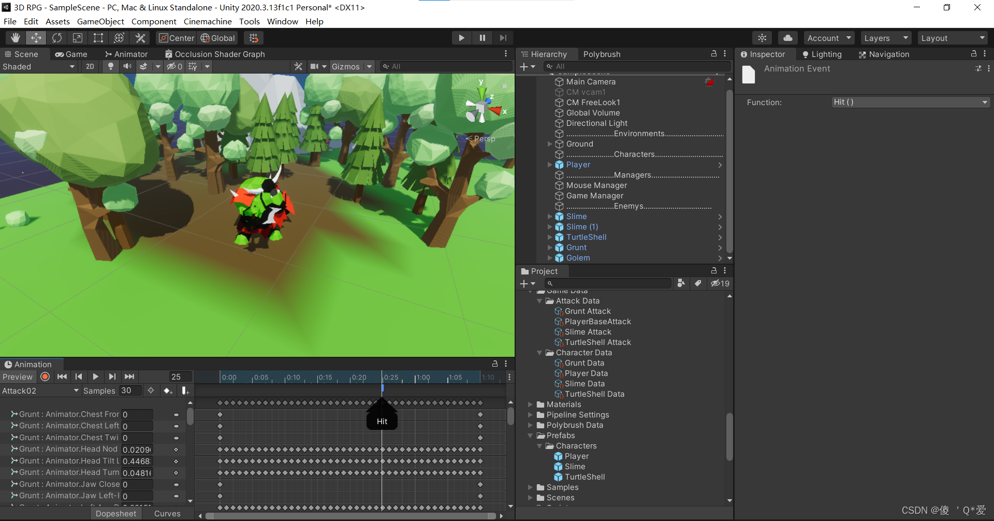Click Hierarchy search field
The height and width of the screenshot is (521, 994).
pos(637,66)
